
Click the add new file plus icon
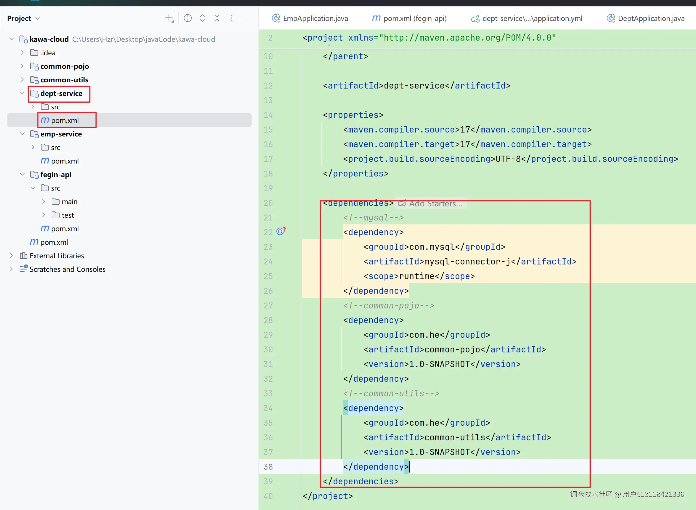[x=169, y=18]
